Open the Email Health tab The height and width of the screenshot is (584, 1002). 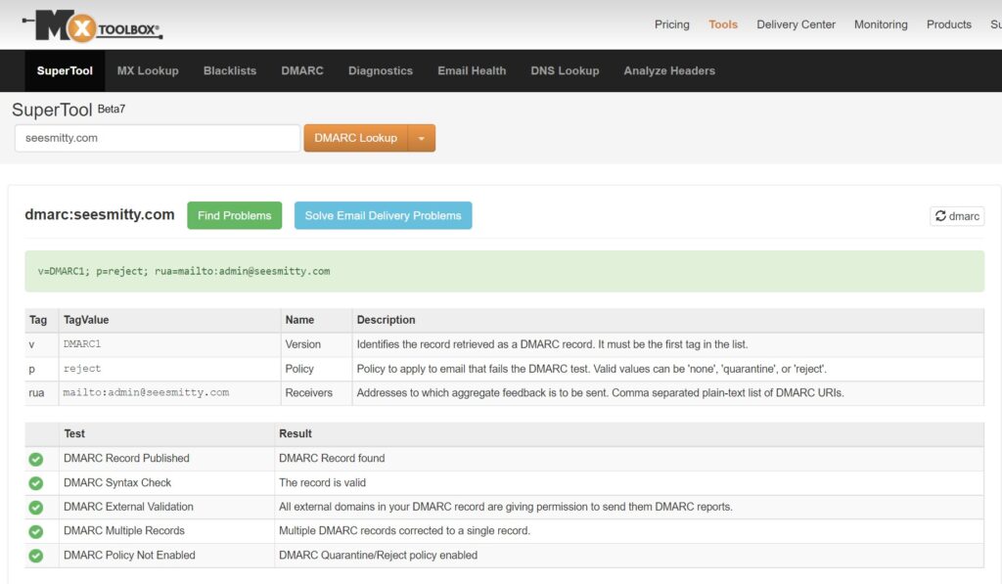pyautogui.click(x=472, y=71)
